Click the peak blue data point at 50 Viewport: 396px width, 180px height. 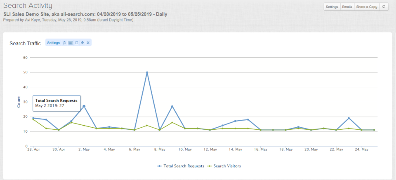(147, 72)
